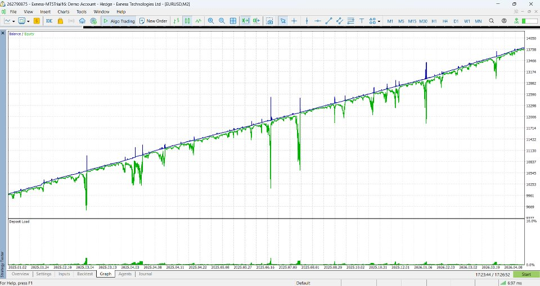Select the text label tool
Viewport: 540px width, 286px height.
pos(362,21)
